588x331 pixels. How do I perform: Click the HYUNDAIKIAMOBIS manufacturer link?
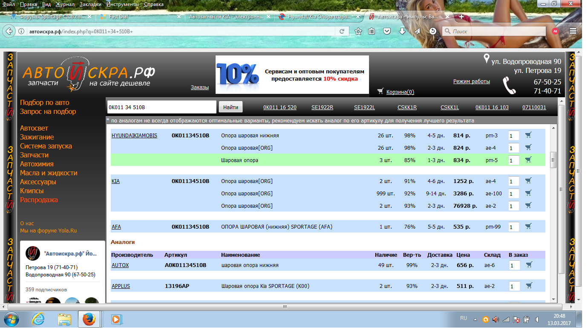click(x=134, y=136)
